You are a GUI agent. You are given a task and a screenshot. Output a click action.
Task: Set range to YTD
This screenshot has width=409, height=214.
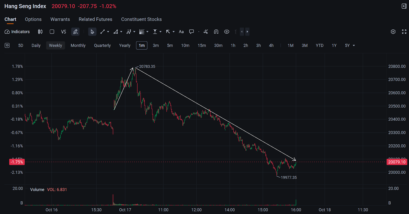click(x=320, y=46)
